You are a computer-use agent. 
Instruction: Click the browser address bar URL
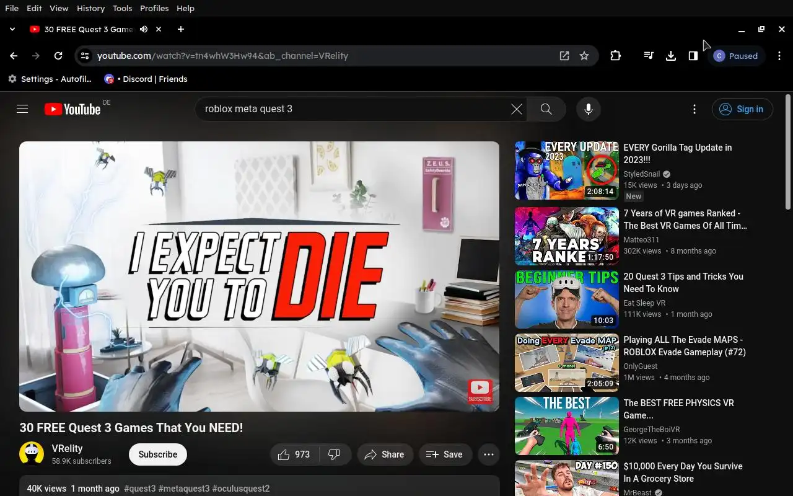click(223, 56)
